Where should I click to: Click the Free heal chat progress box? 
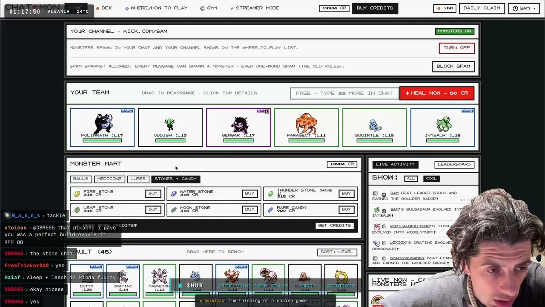(x=344, y=93)
